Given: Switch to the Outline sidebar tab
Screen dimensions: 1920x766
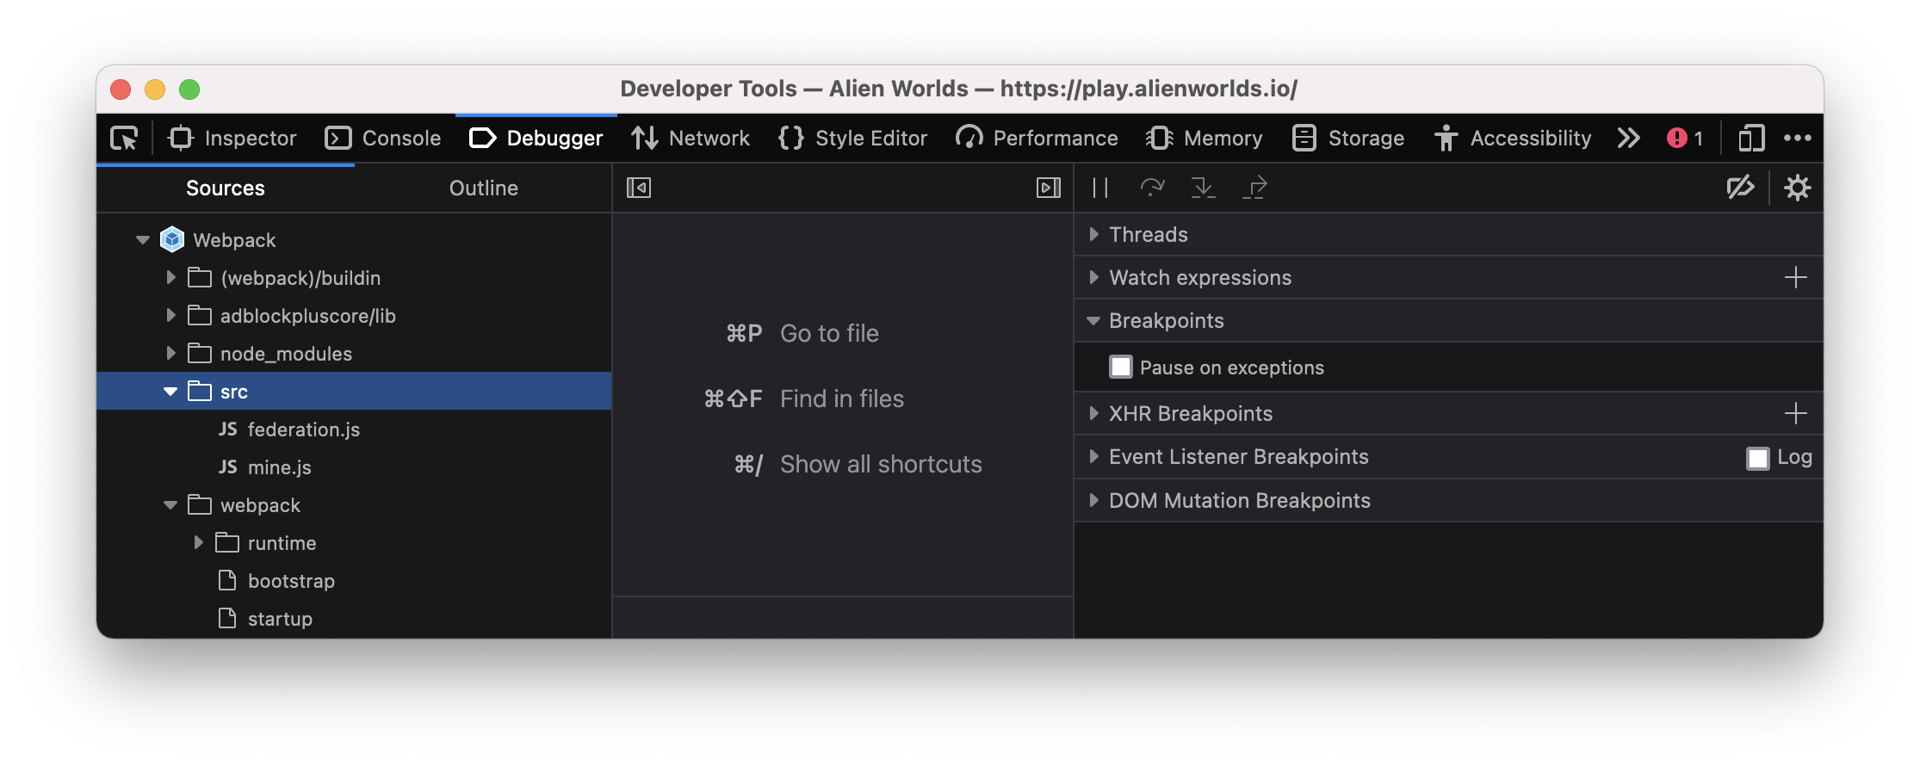Looking at the screenshot, I should [483, 188].
